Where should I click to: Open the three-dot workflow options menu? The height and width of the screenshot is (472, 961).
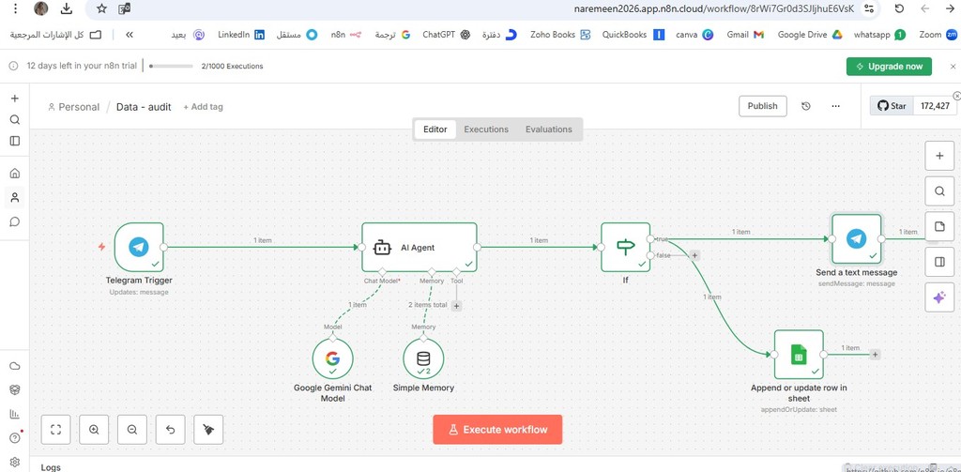835,106
